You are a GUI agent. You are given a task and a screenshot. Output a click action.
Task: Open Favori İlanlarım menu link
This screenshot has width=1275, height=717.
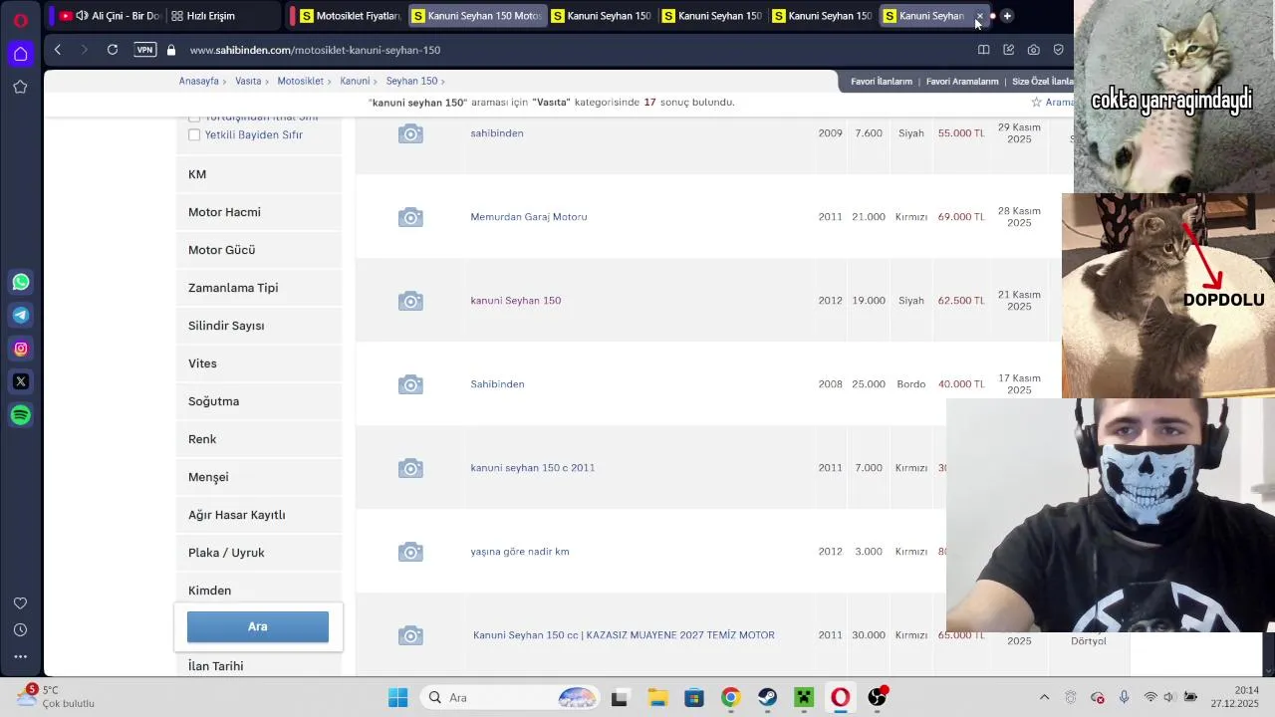click(882, 82)
